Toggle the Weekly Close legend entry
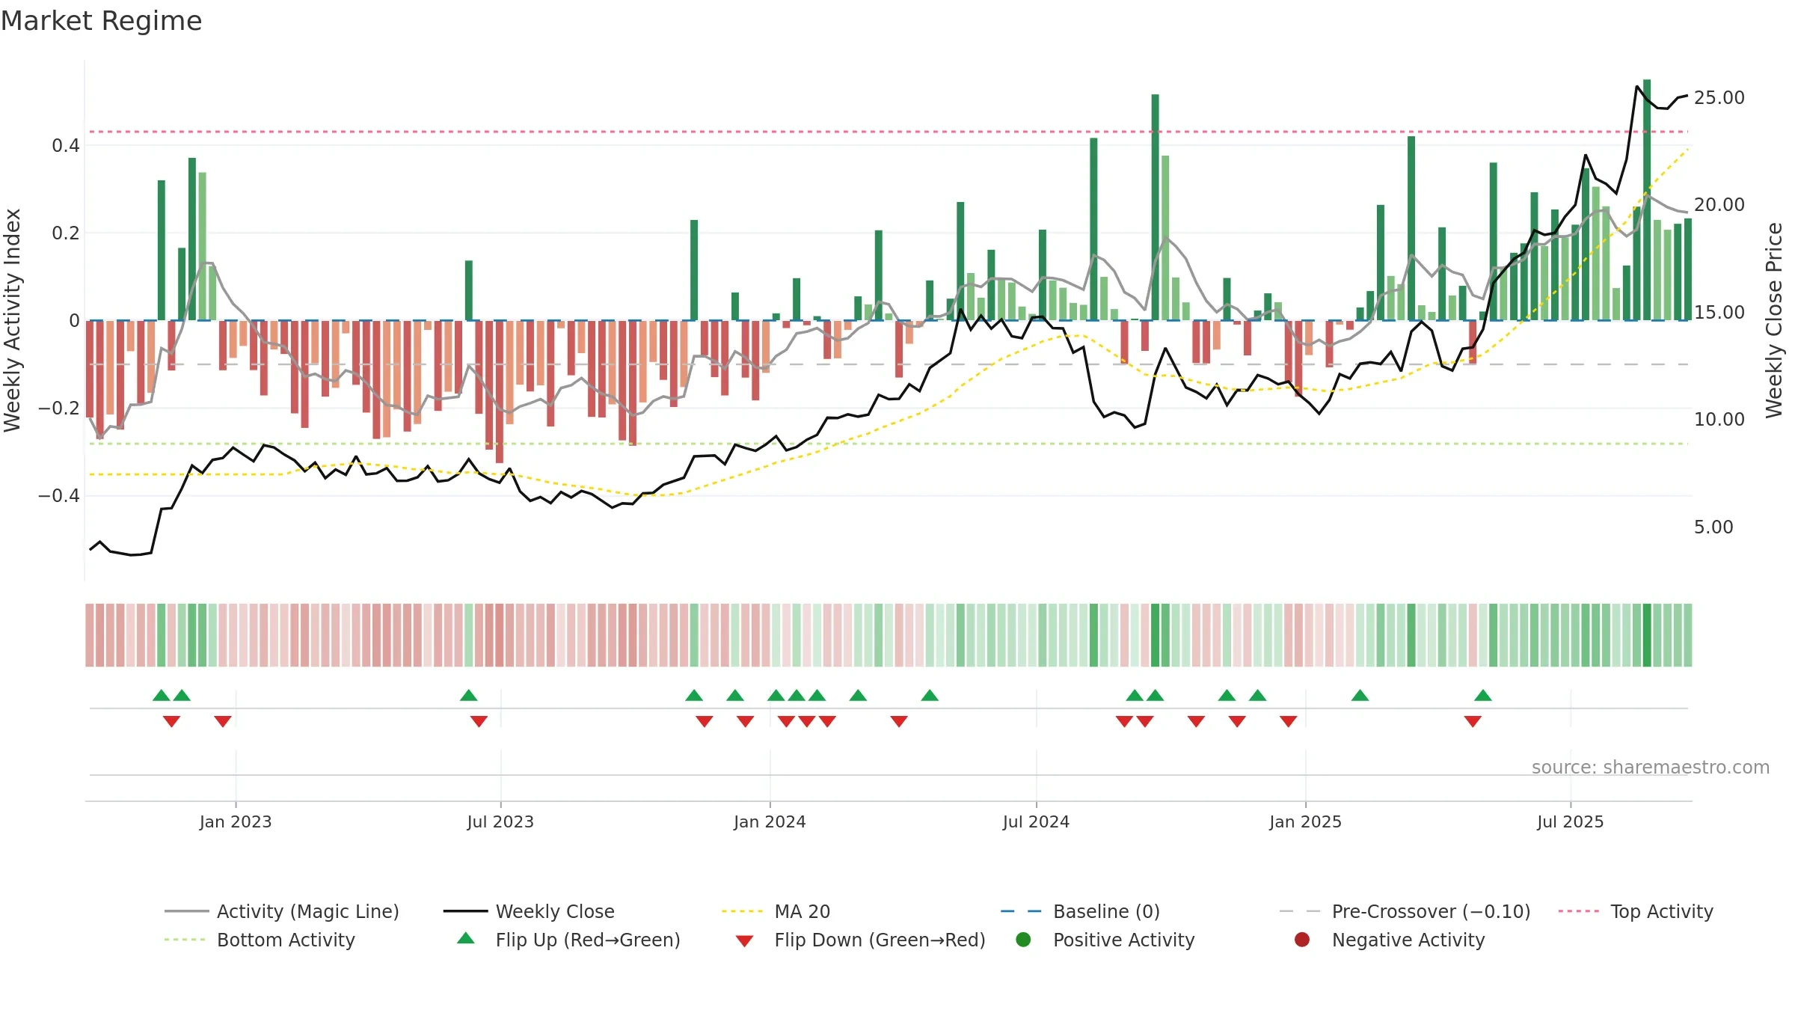This screenshot has width=1795, height=1010. pos(529,911)
